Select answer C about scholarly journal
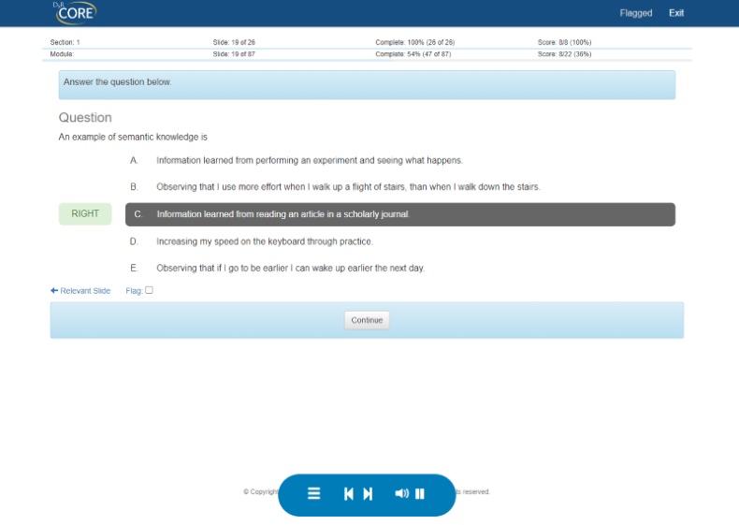The height and width of the screenshot is (525, 739). tap(283, 214)
